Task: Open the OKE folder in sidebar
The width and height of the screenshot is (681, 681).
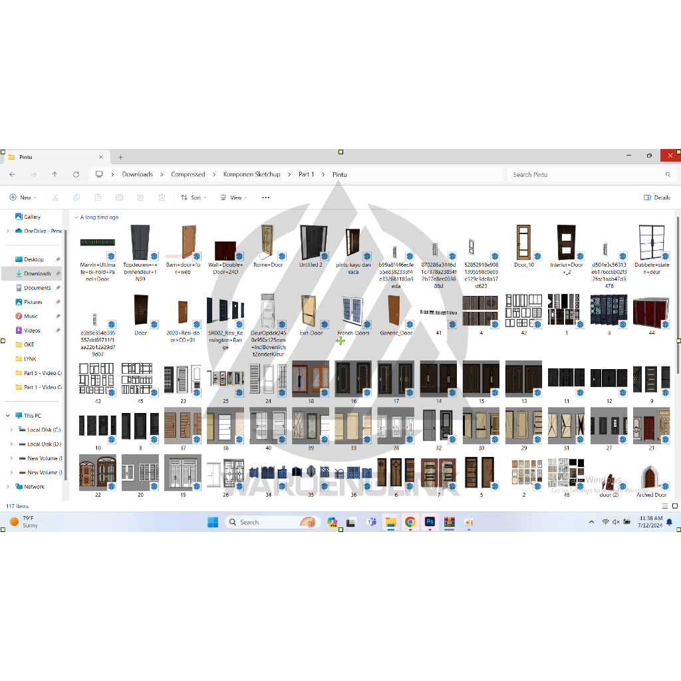Action: click(29, 344)
